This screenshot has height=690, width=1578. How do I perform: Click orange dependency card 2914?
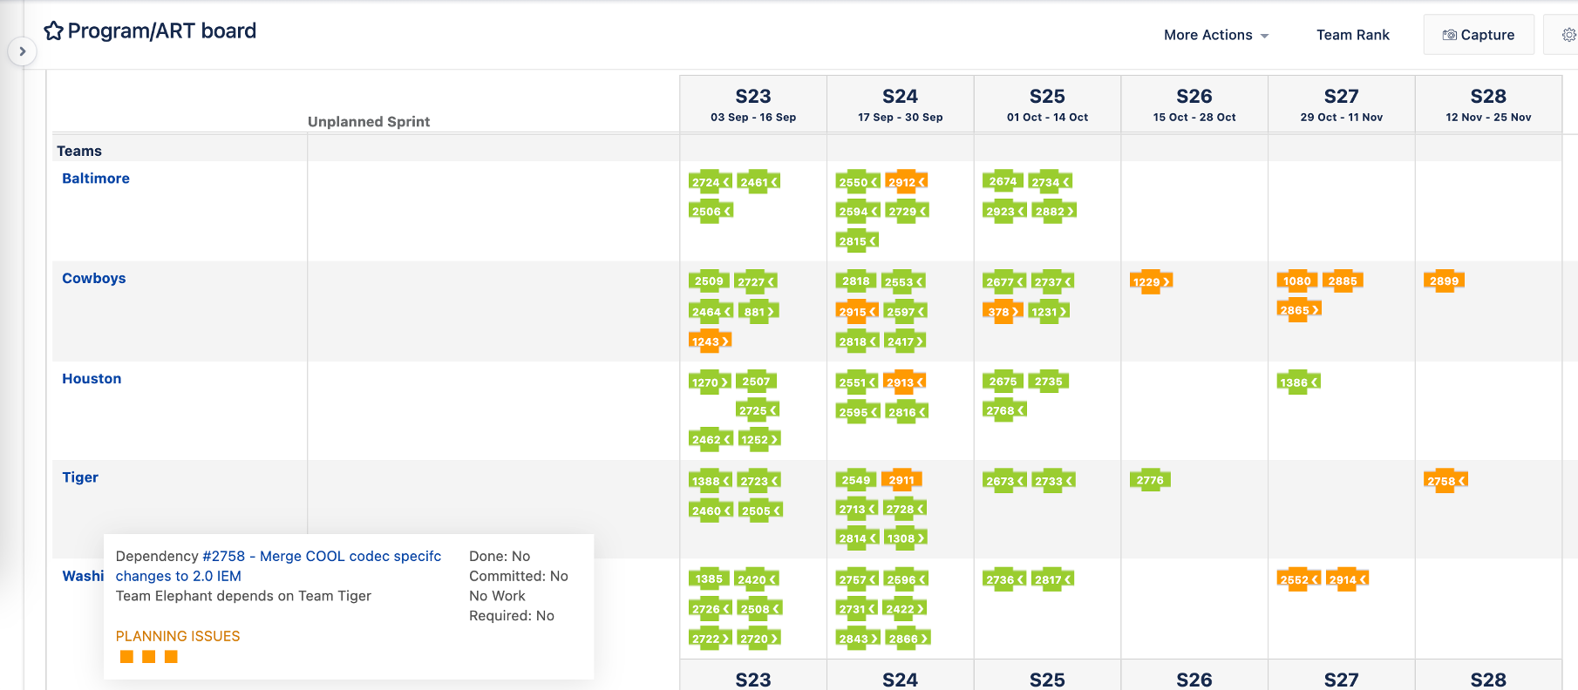click(x=1348, y=579)
